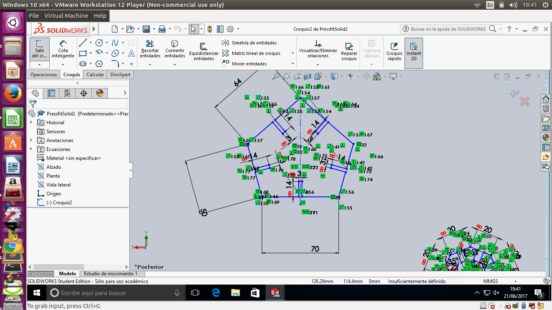The image size is (552, 310).
Task: Select the spline sketch tool
Action: pos(115,43)
